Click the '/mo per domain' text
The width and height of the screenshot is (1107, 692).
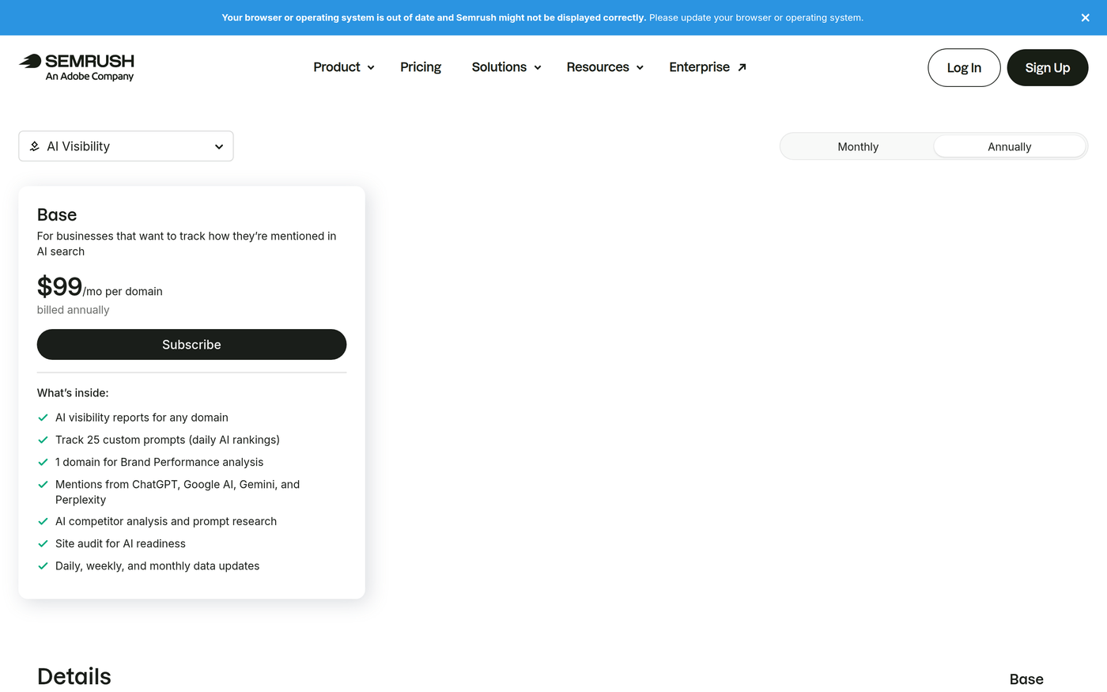pyautogui.click(x=123, y=292)
